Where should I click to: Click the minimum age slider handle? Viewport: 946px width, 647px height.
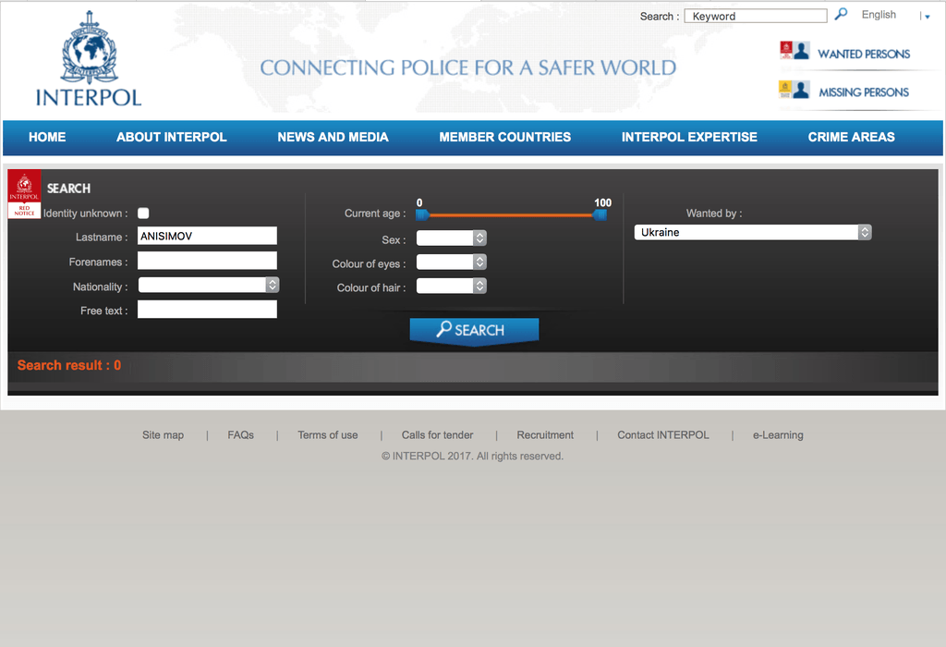[x=421, y=214]
